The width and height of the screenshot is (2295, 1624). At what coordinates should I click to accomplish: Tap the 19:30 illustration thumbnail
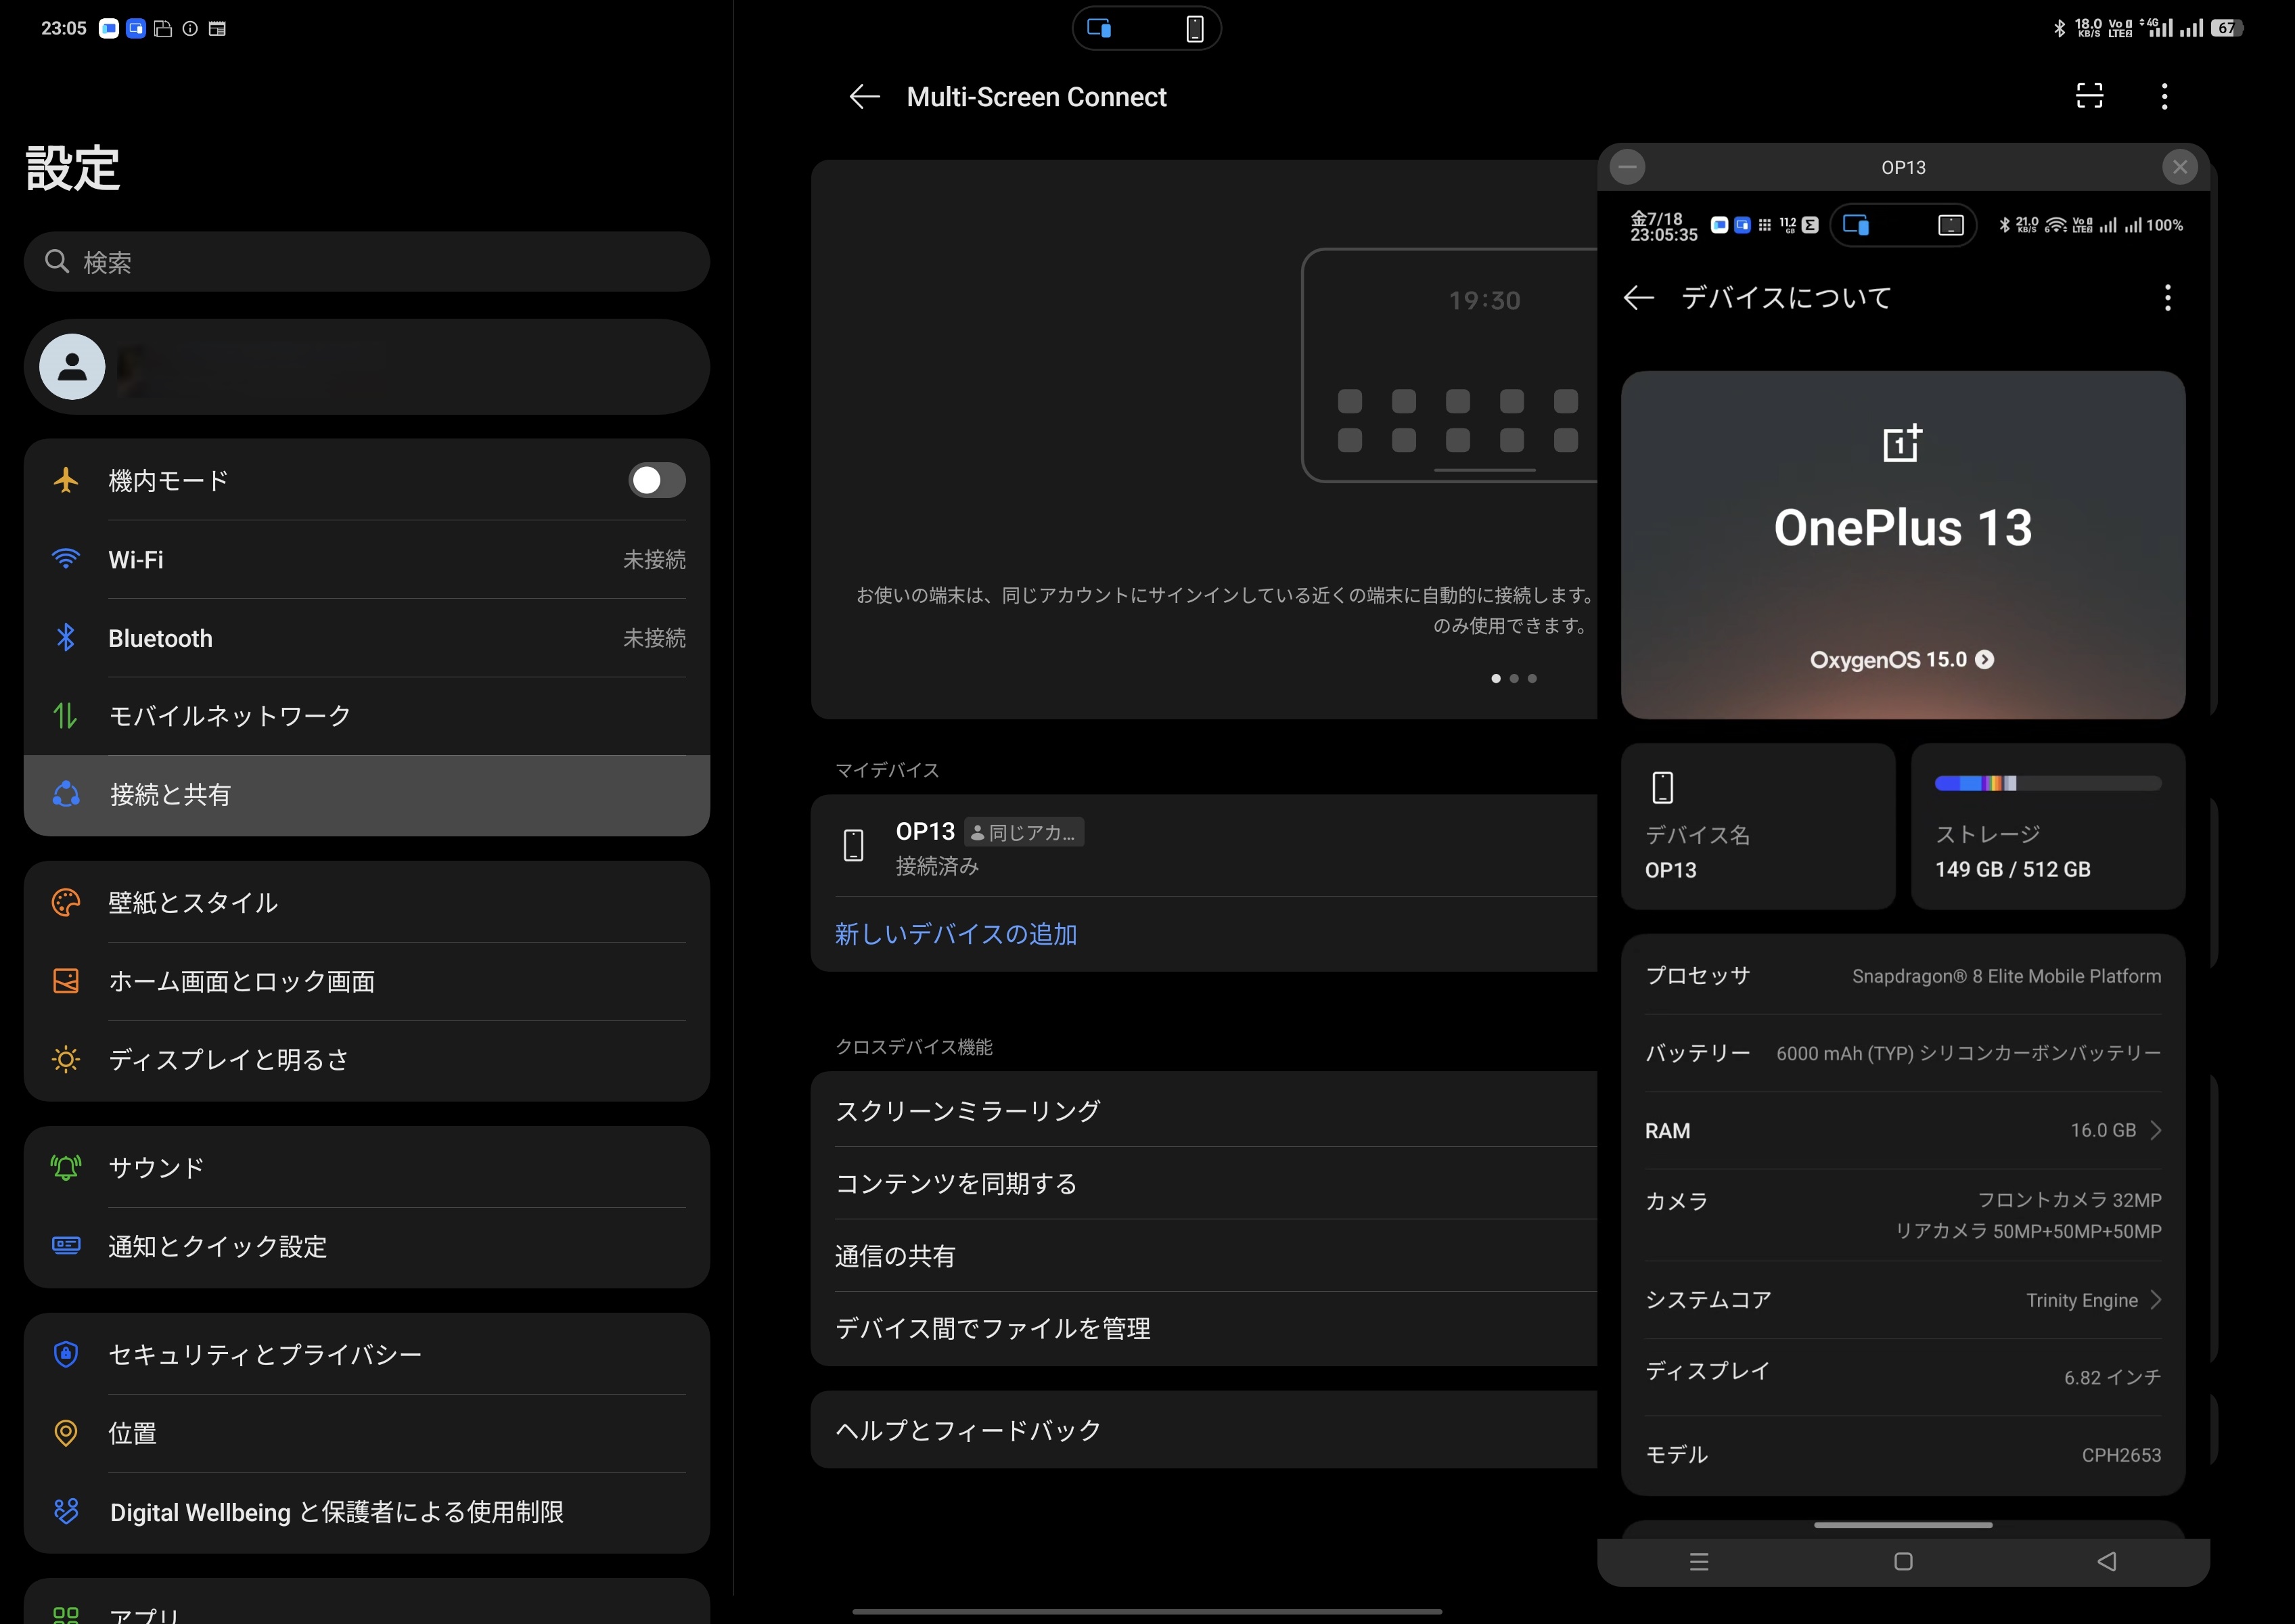pyautogui.click(x=1450, y=365)
